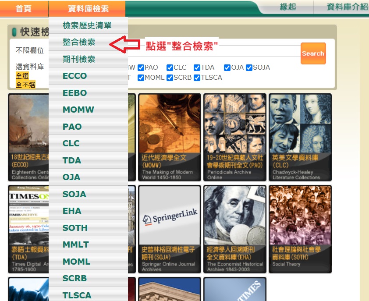Screen dimensions: 369x301
Task: Open the 資料庫檢索 navigation menu
Action: click(x=87, y=8)
